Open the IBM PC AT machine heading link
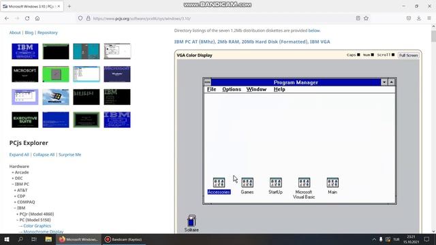 (252, 42)
